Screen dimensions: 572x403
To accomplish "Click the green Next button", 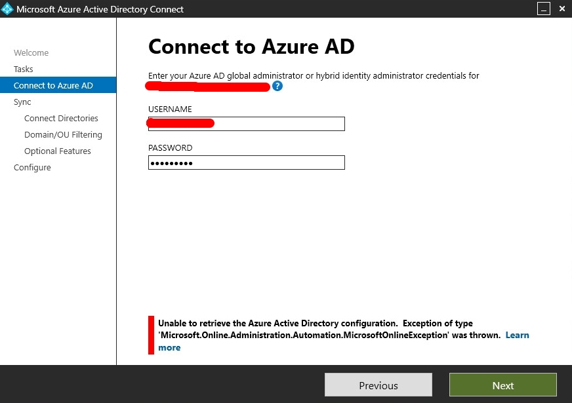I will (x=503, y=385).
